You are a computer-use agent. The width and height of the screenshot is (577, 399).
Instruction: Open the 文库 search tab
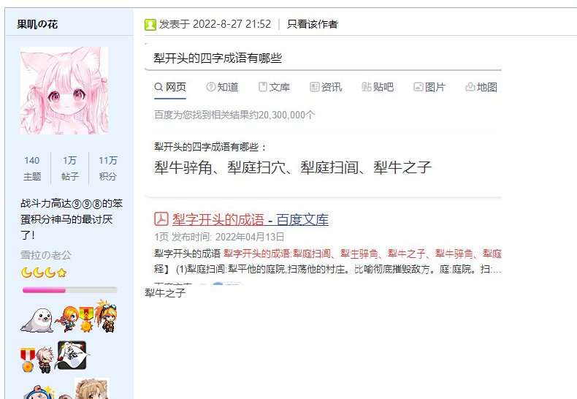274,87
